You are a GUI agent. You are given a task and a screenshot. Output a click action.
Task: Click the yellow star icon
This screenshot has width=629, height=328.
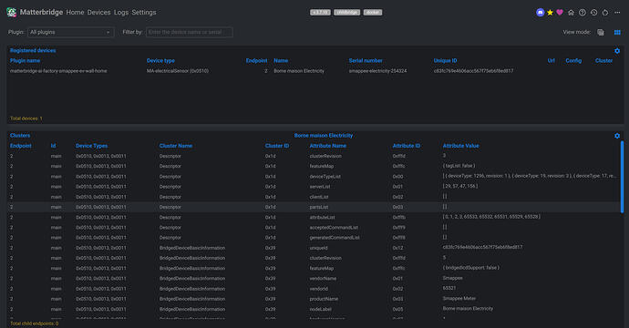(550, 13)
